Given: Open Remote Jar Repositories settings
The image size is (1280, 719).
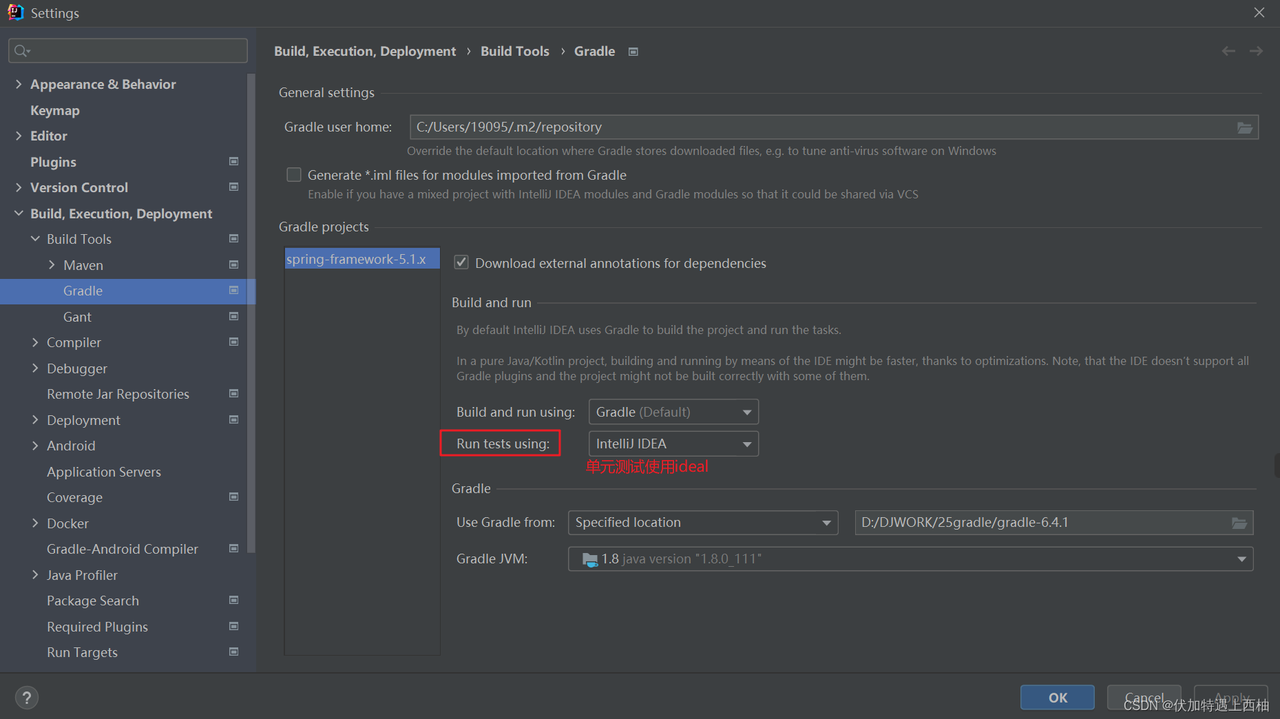Looking at the screenshot, I should coord(118,394).
